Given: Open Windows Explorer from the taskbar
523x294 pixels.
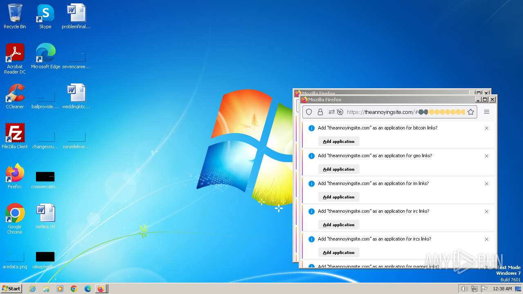Looking at the screenshot, I should click(46, 289).
